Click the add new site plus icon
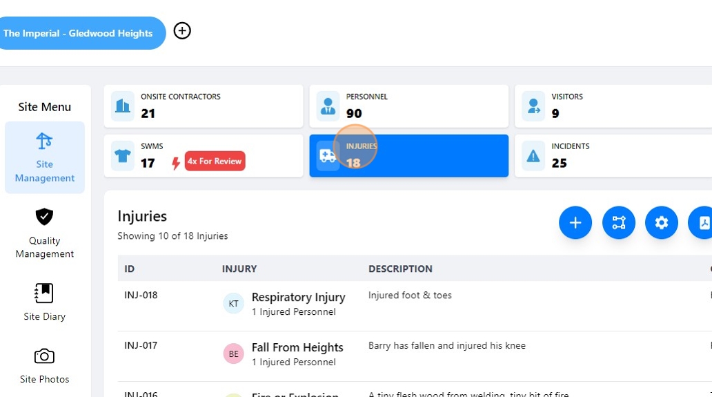 point(182,31)
